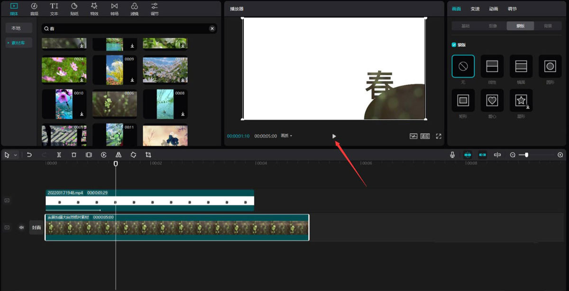Expand the selection tool mode dropdown arrow
569x291 pixels.
16,155
